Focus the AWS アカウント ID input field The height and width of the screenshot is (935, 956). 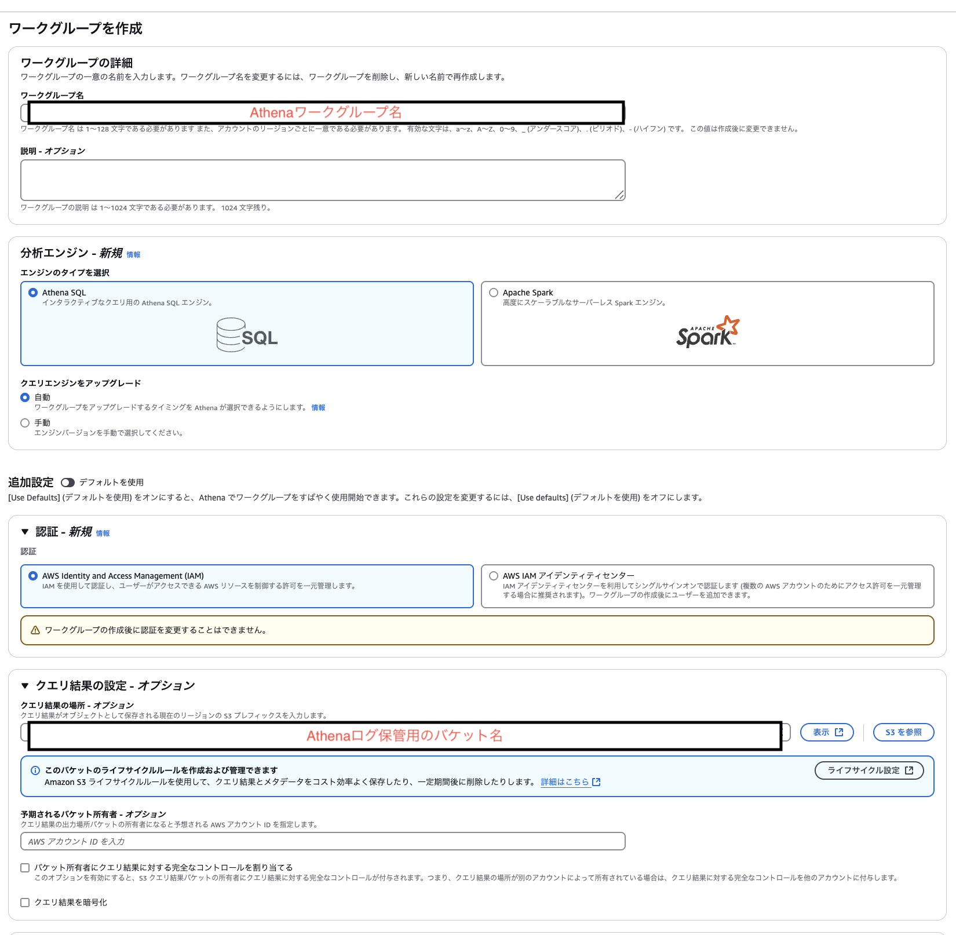click(323, 841)
